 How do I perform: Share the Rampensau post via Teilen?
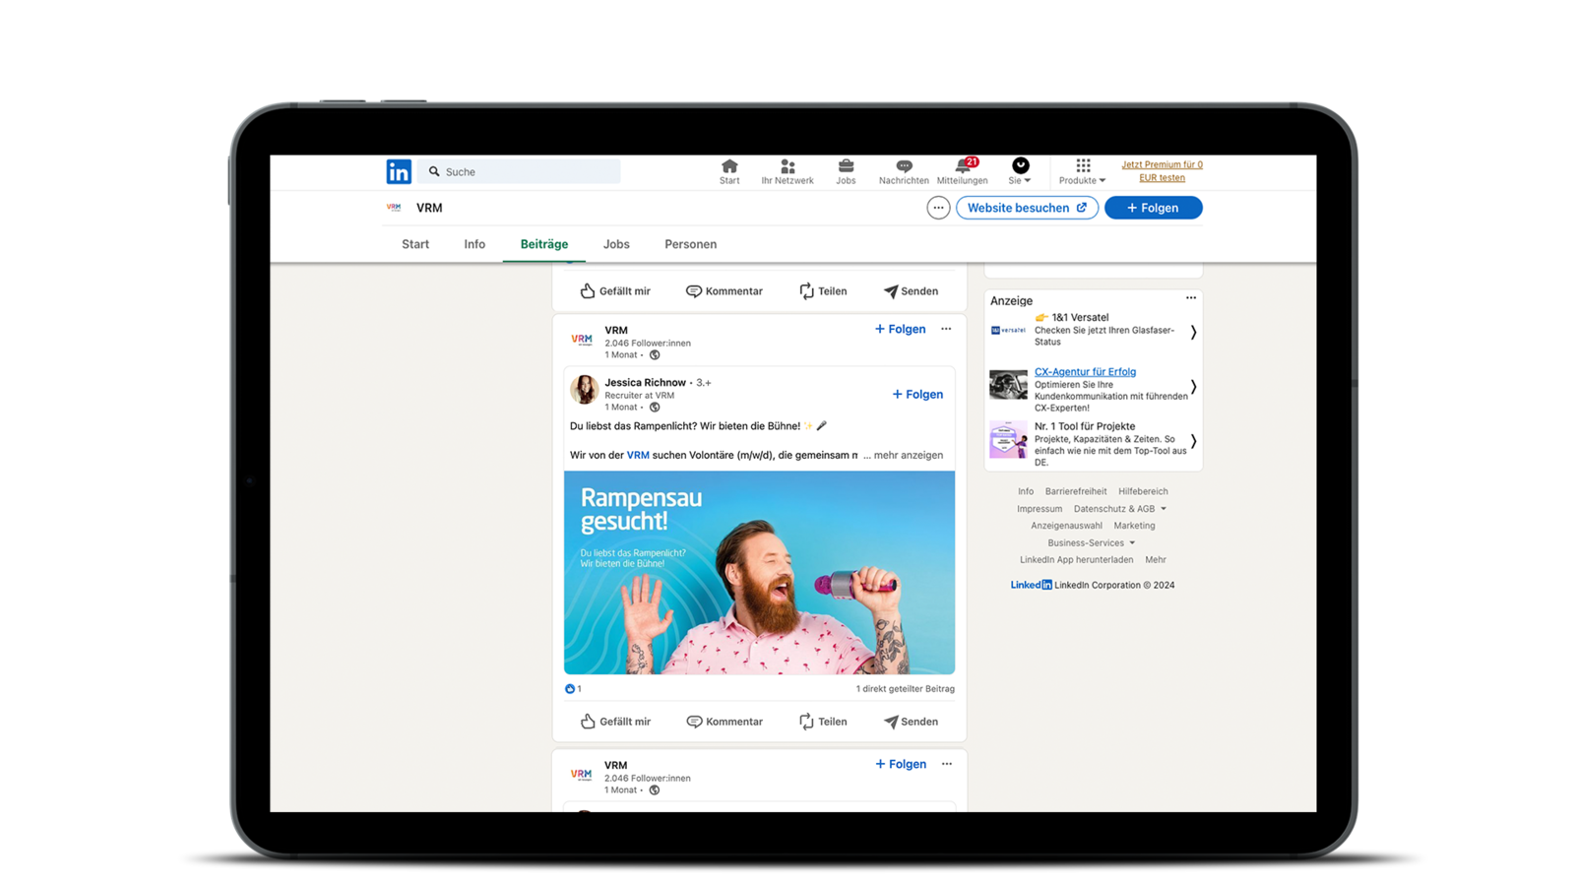[x=823, y=722]
